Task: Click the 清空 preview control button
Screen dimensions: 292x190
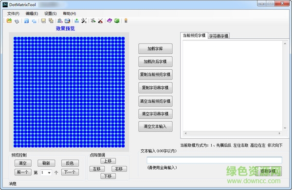Action: (x=23, y=163)
